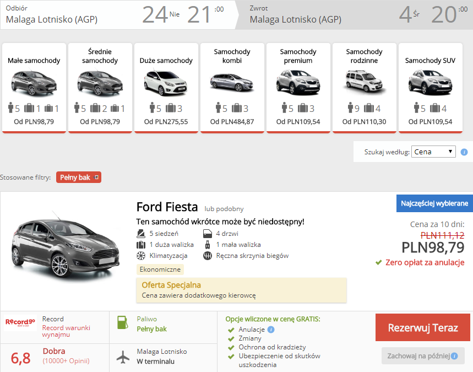Click the green fuel pump icon
473x372 pixels.
click(122, 322)
